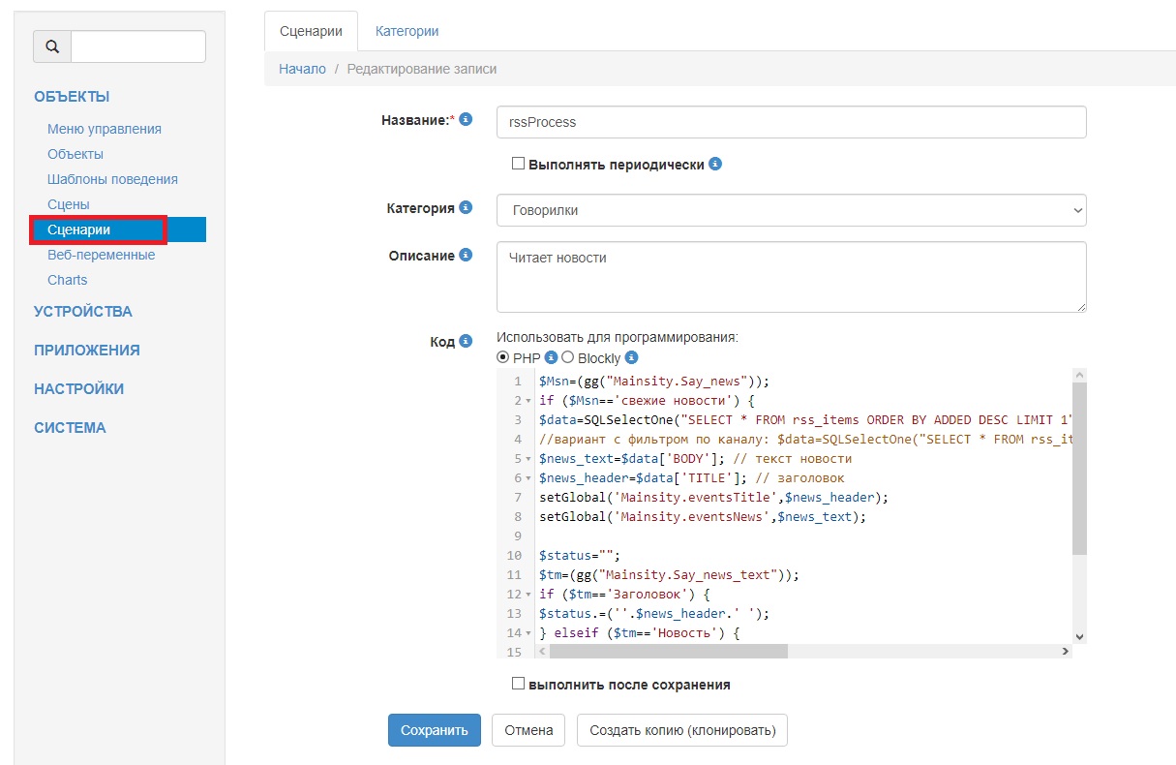Viewport: 1176px width, 765px height.
Task: Click info icon after Blockly option
Action: pyautogui.click(x=632, y=357)
